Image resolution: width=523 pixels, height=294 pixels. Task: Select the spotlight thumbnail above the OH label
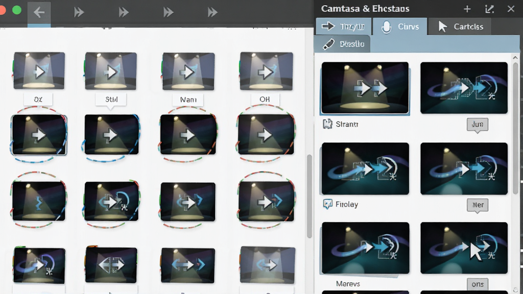pyautogui.click(x=266, y=71)
